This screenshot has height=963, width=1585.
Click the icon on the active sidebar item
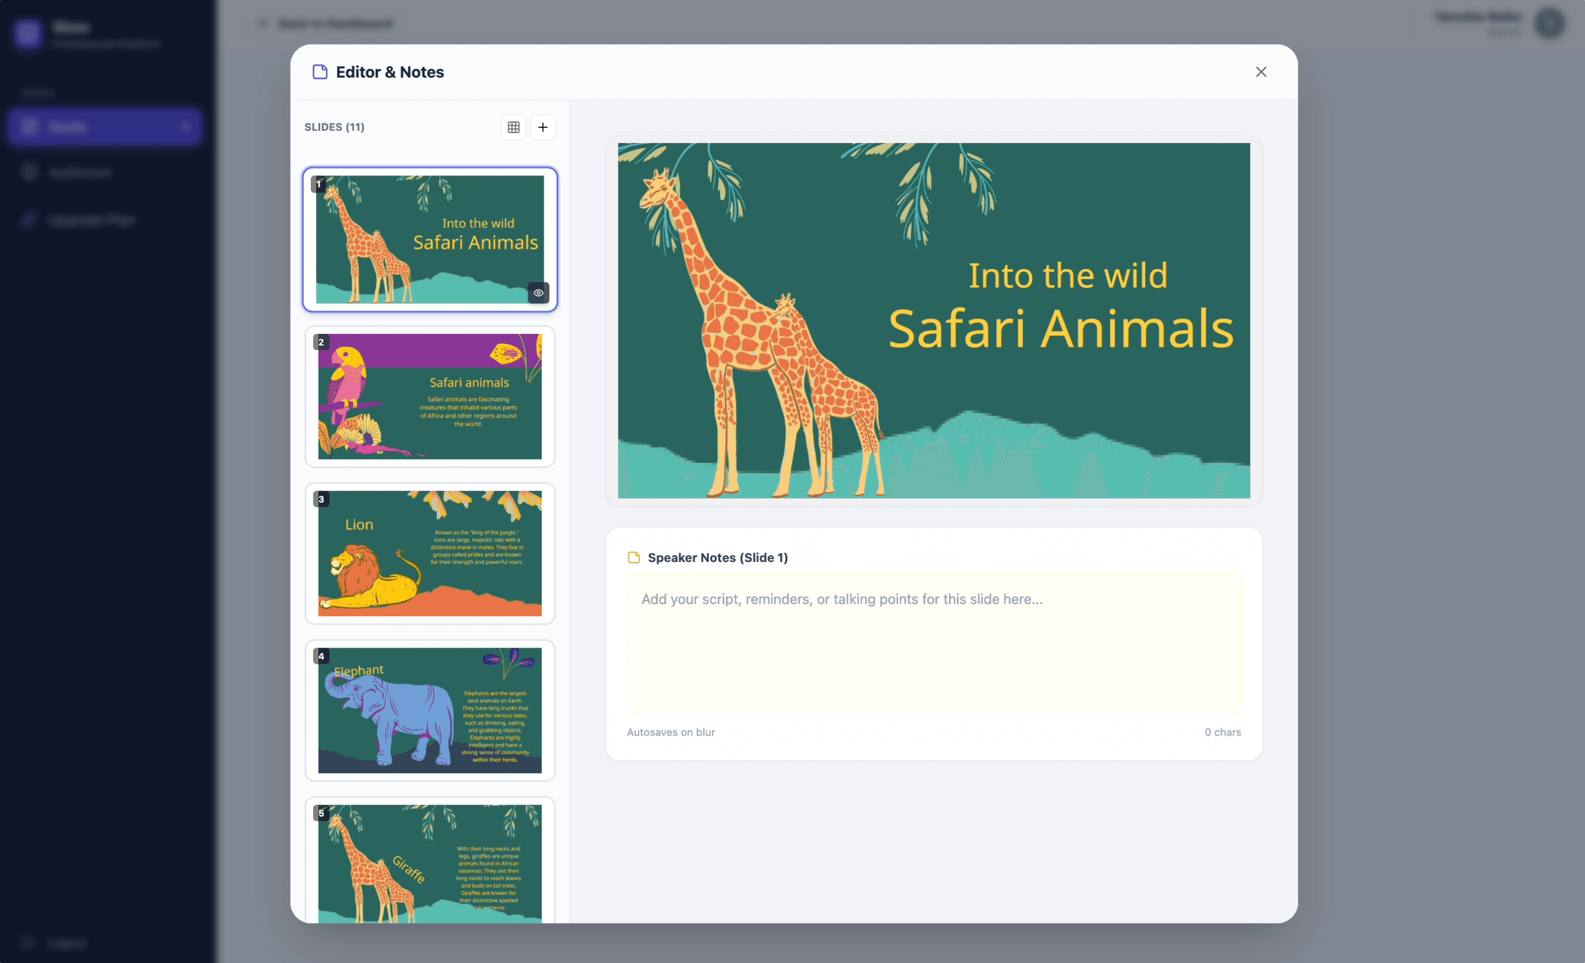[x=30, y=127]
